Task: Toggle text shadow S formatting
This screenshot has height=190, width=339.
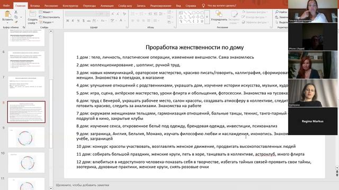Action: click(x=84, y=21)
